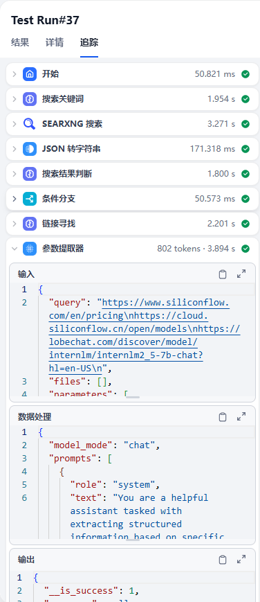Click the 输入 section heading

[26, 274]
